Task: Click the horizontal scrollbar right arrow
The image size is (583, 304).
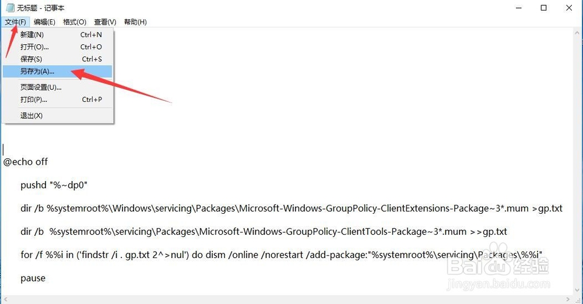Action: pyautogui.click(x=568, y=299)
